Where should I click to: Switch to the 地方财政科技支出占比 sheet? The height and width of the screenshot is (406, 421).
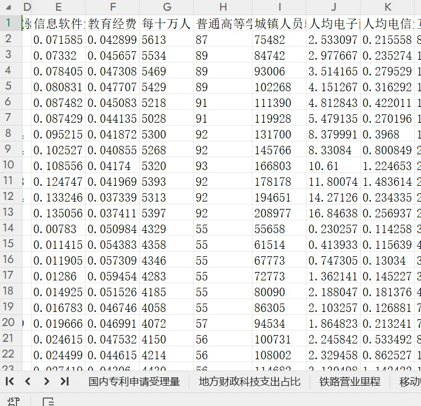pyautogui.click(x=250, y=381)
